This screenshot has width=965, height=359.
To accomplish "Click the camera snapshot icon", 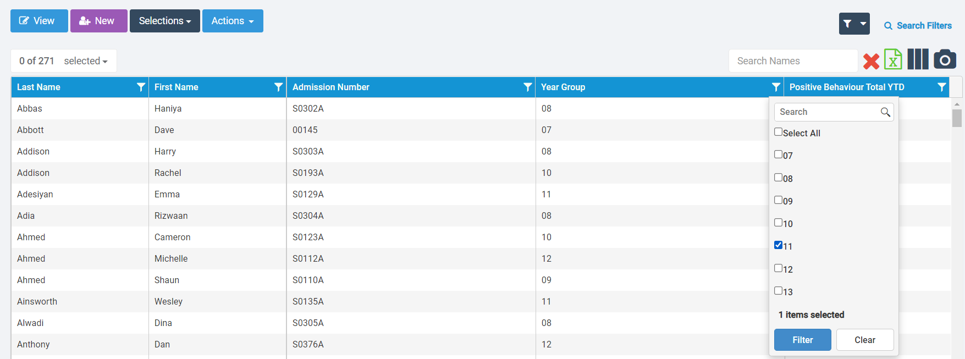I will click(945, 59).
